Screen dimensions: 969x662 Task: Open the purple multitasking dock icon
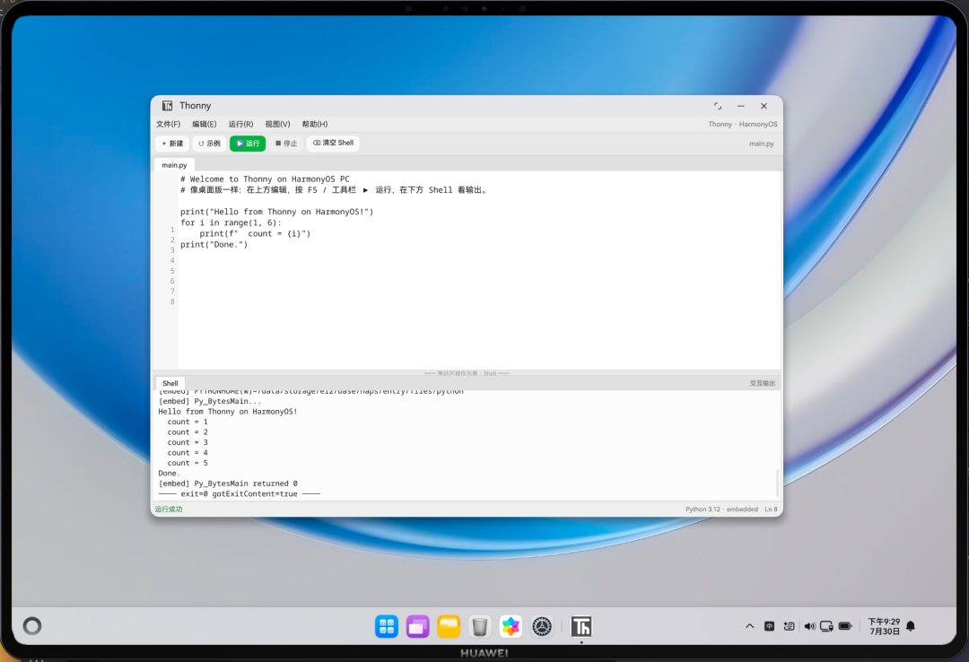(418, 627)
